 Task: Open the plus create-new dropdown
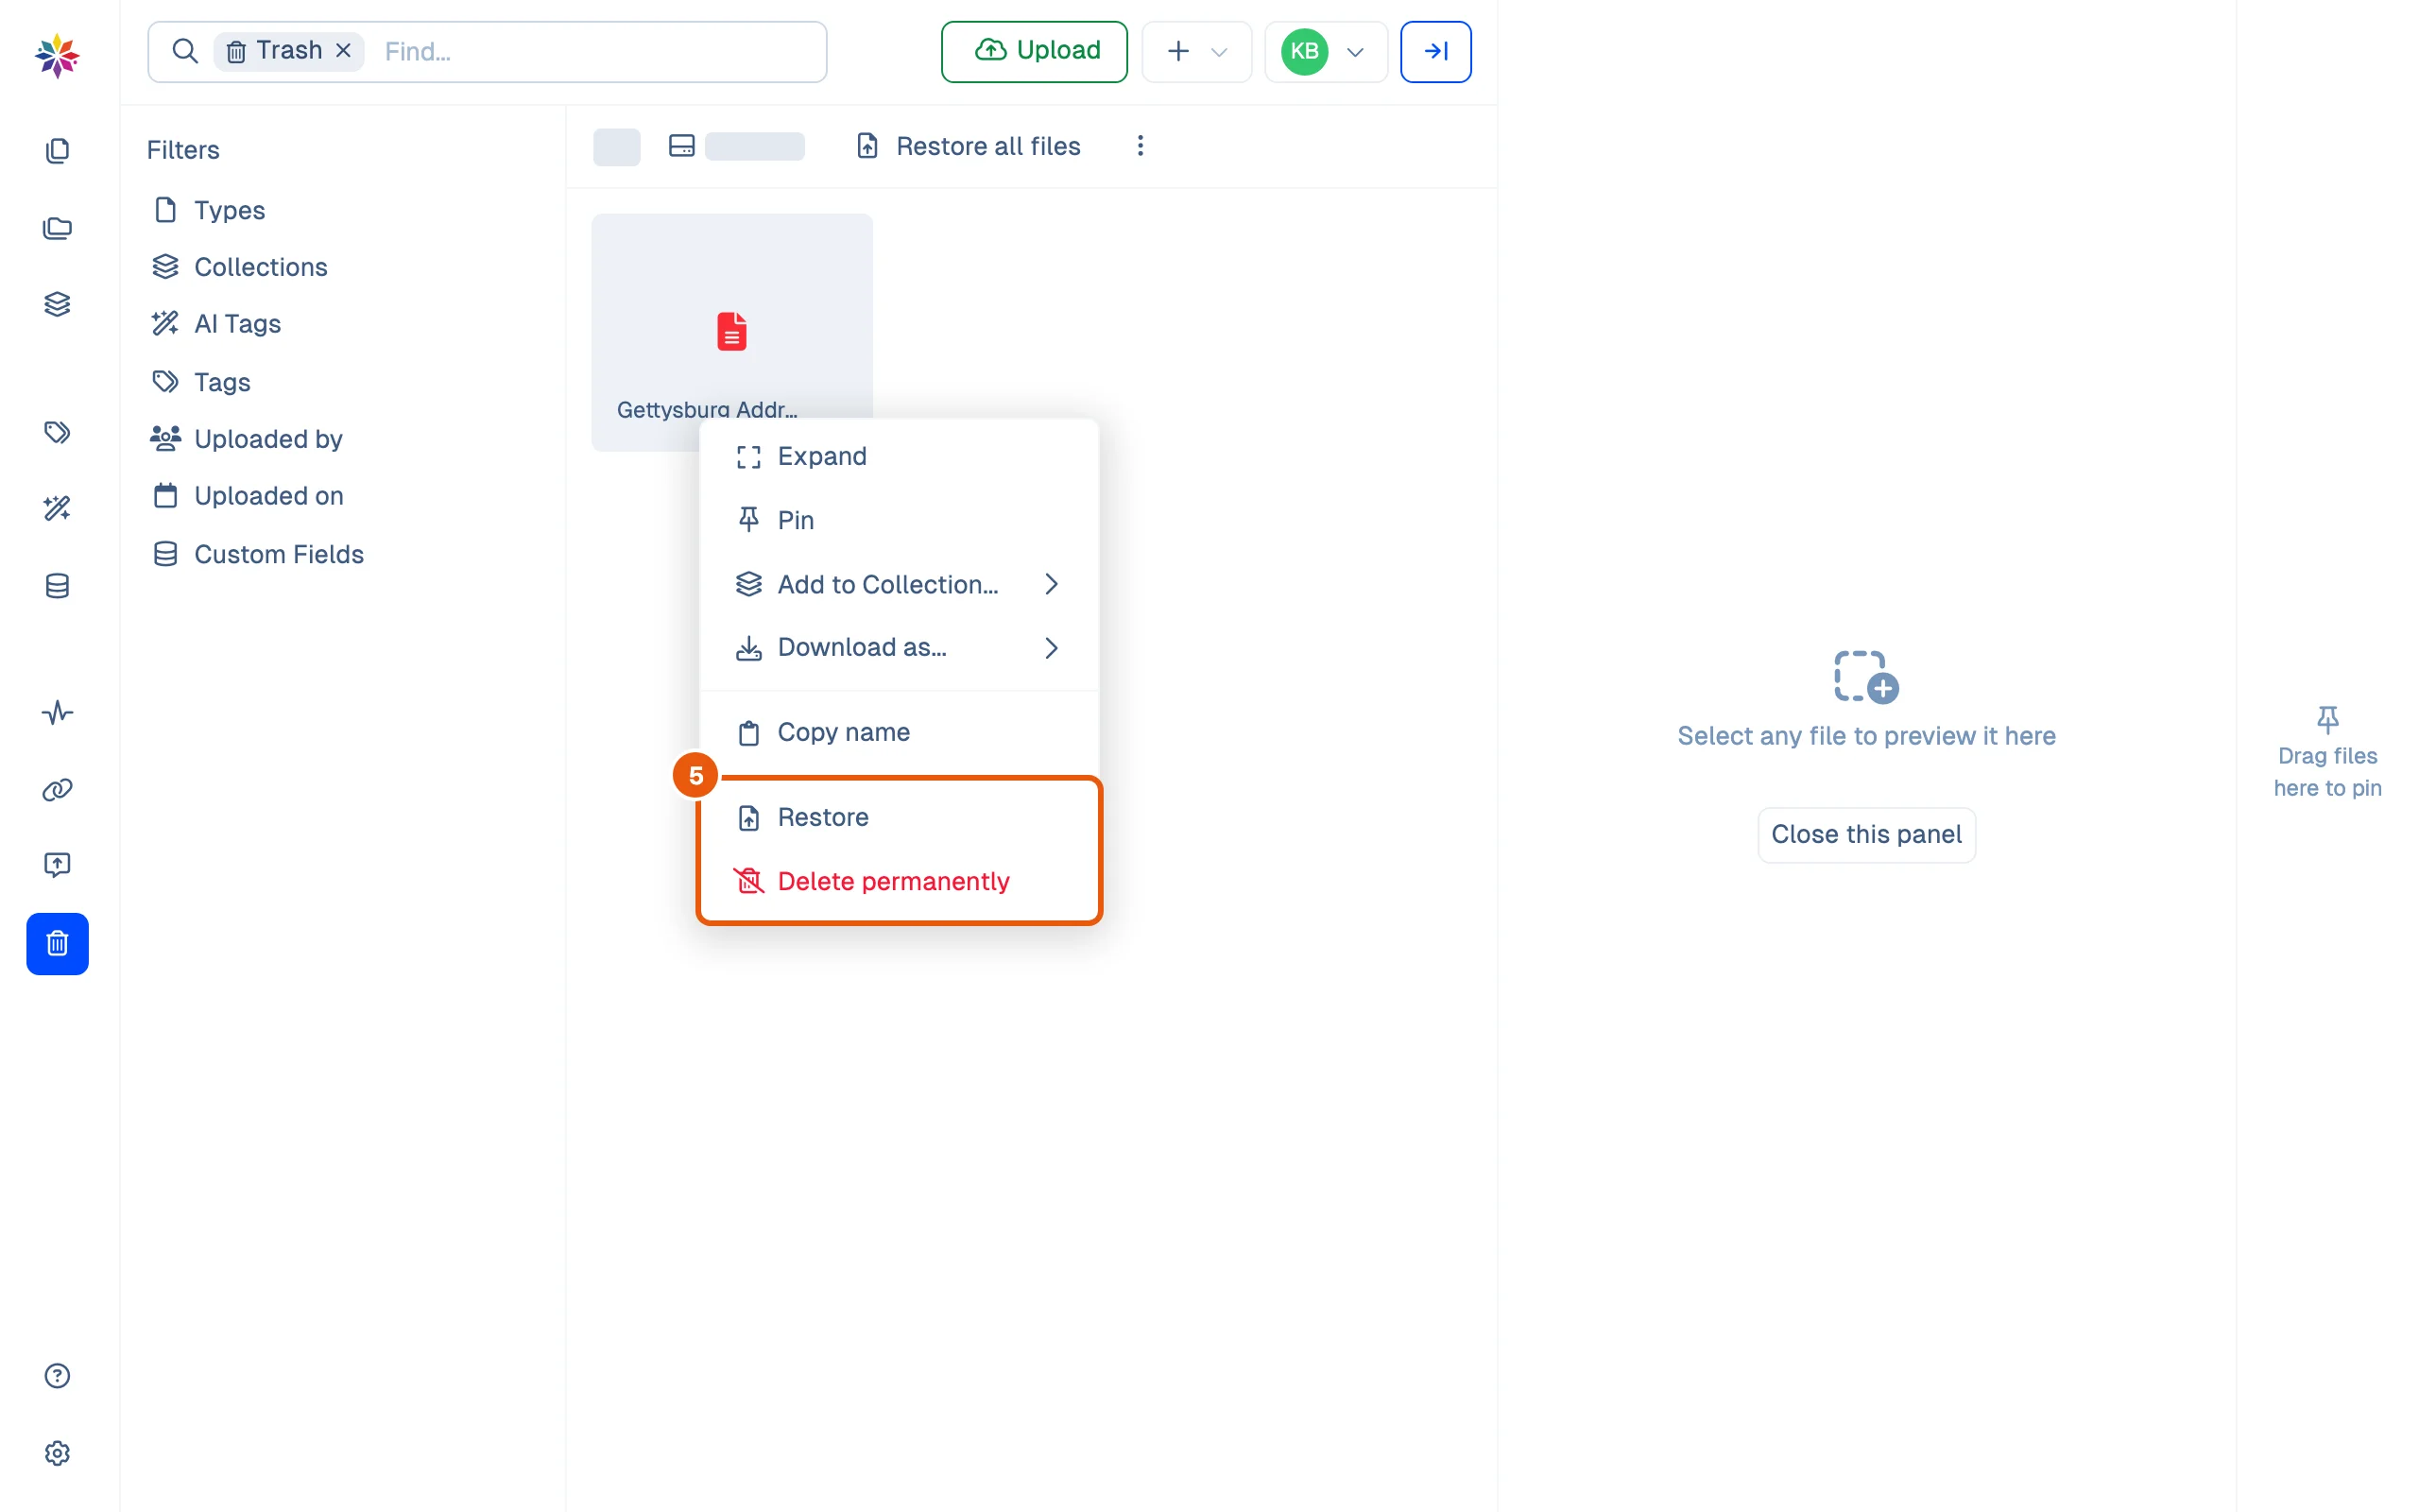pos(1196,51)
